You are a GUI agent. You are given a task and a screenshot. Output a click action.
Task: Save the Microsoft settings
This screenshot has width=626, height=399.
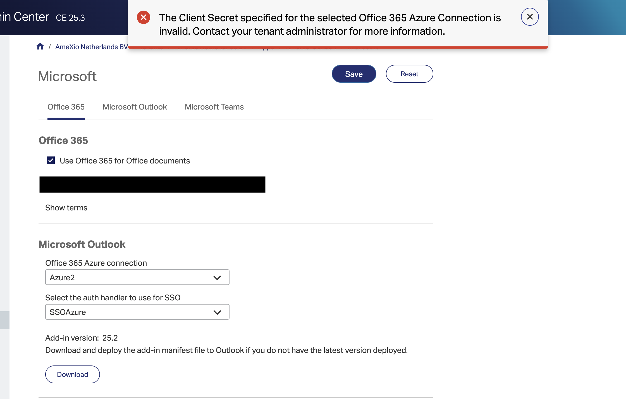pos(354,74)
